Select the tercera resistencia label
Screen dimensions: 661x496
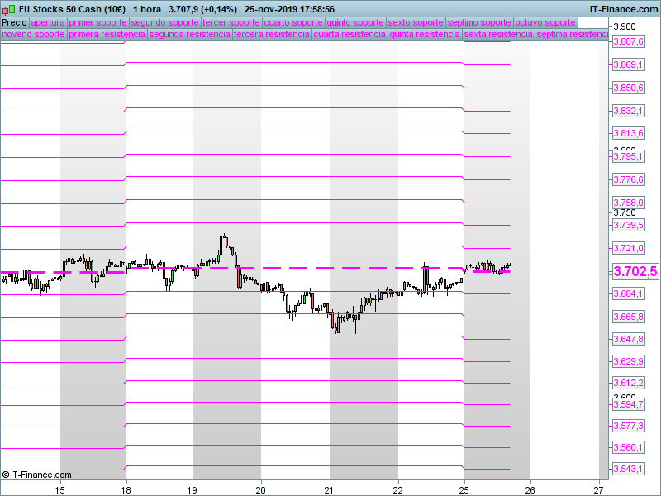click(272, 34)
